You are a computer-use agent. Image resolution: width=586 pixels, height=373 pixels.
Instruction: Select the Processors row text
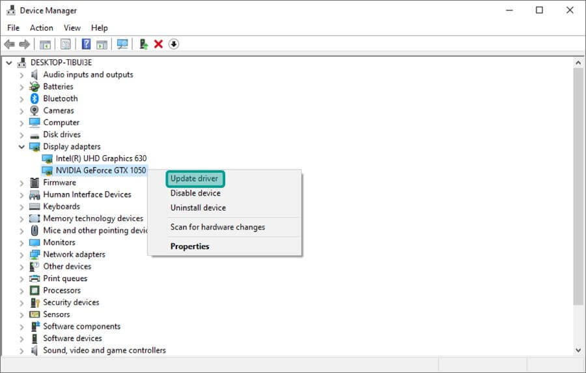[62, 290]
